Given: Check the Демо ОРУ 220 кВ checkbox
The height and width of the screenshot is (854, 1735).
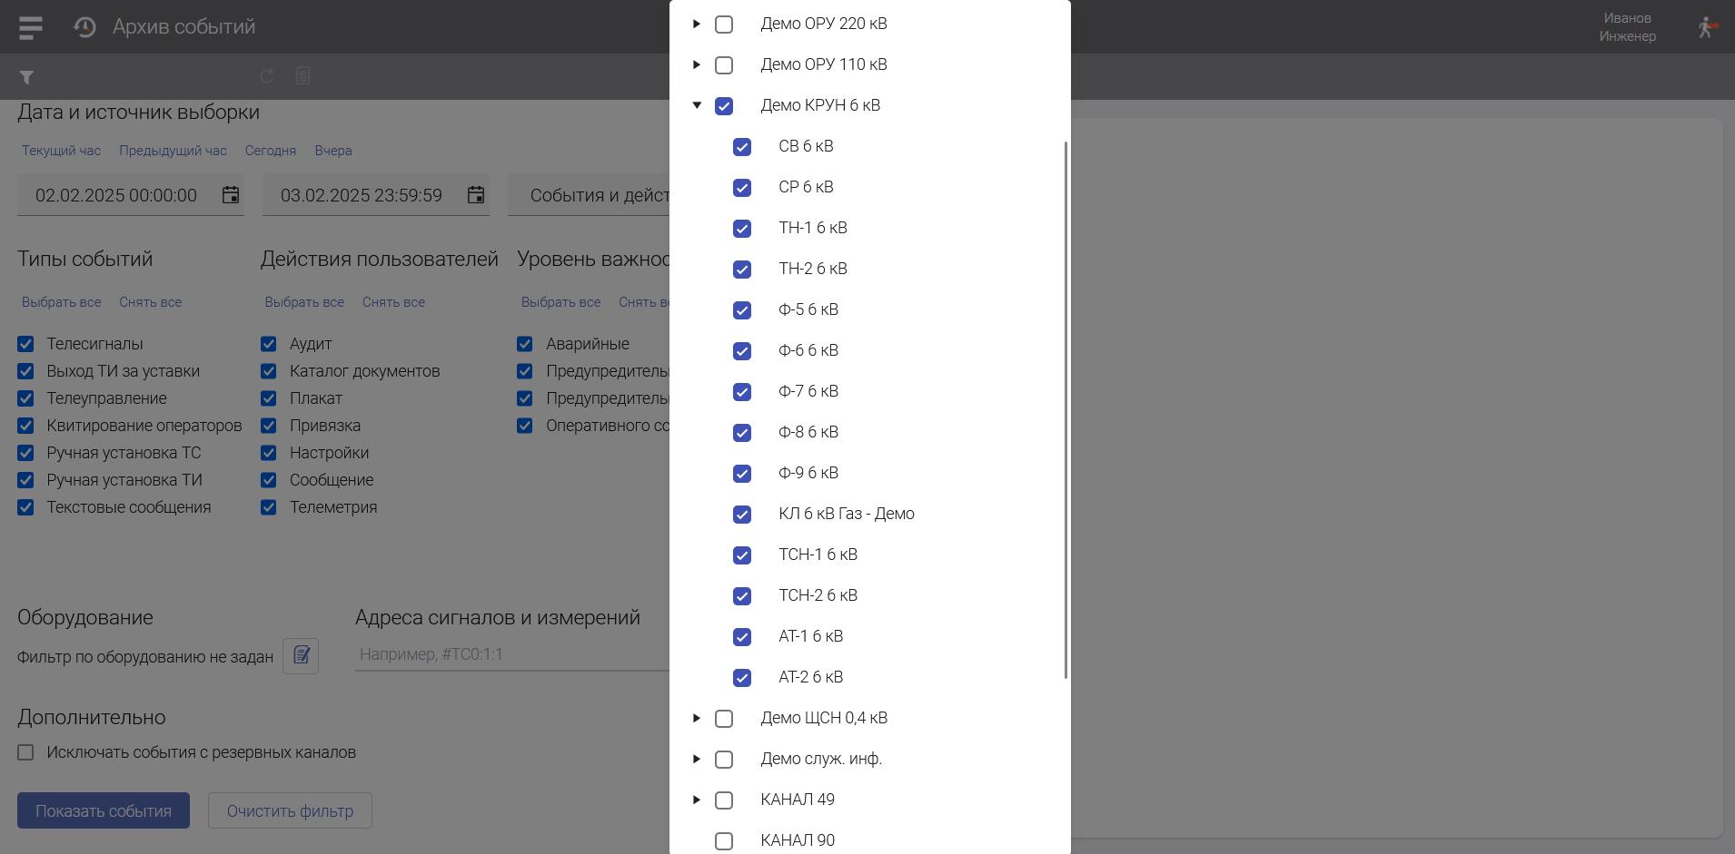Looking at the screenshot, I should (724, 25).
